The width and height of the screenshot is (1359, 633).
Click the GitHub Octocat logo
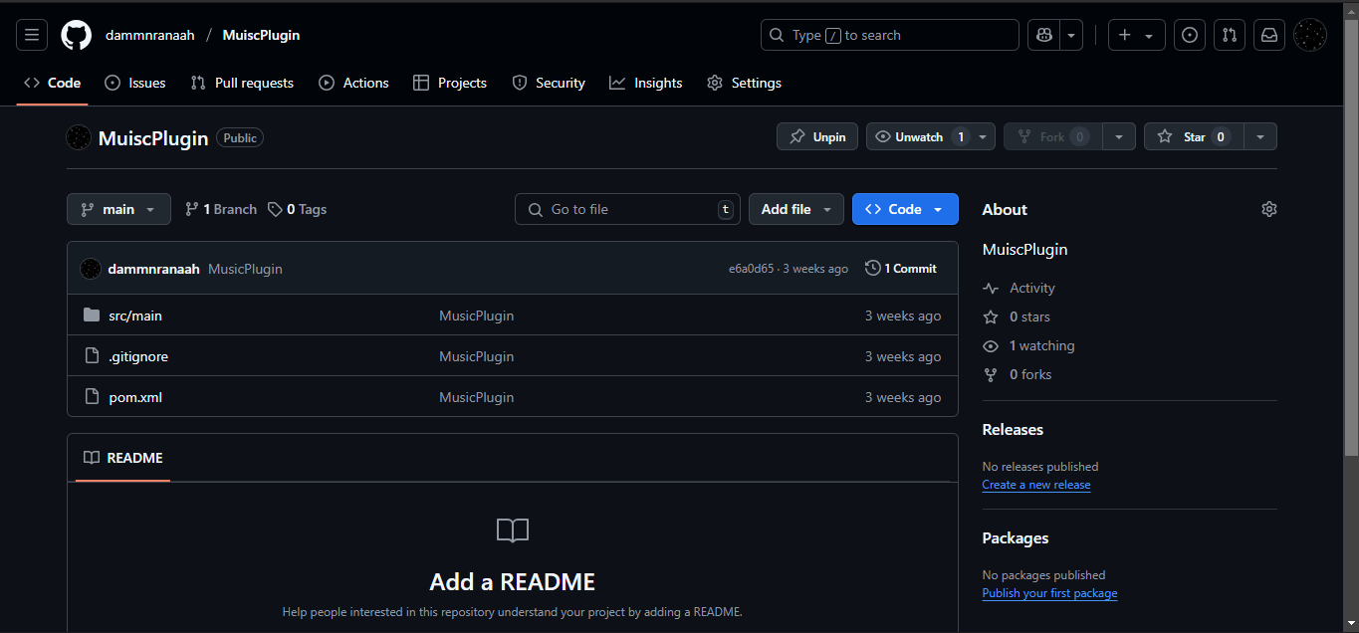[77, 35]
